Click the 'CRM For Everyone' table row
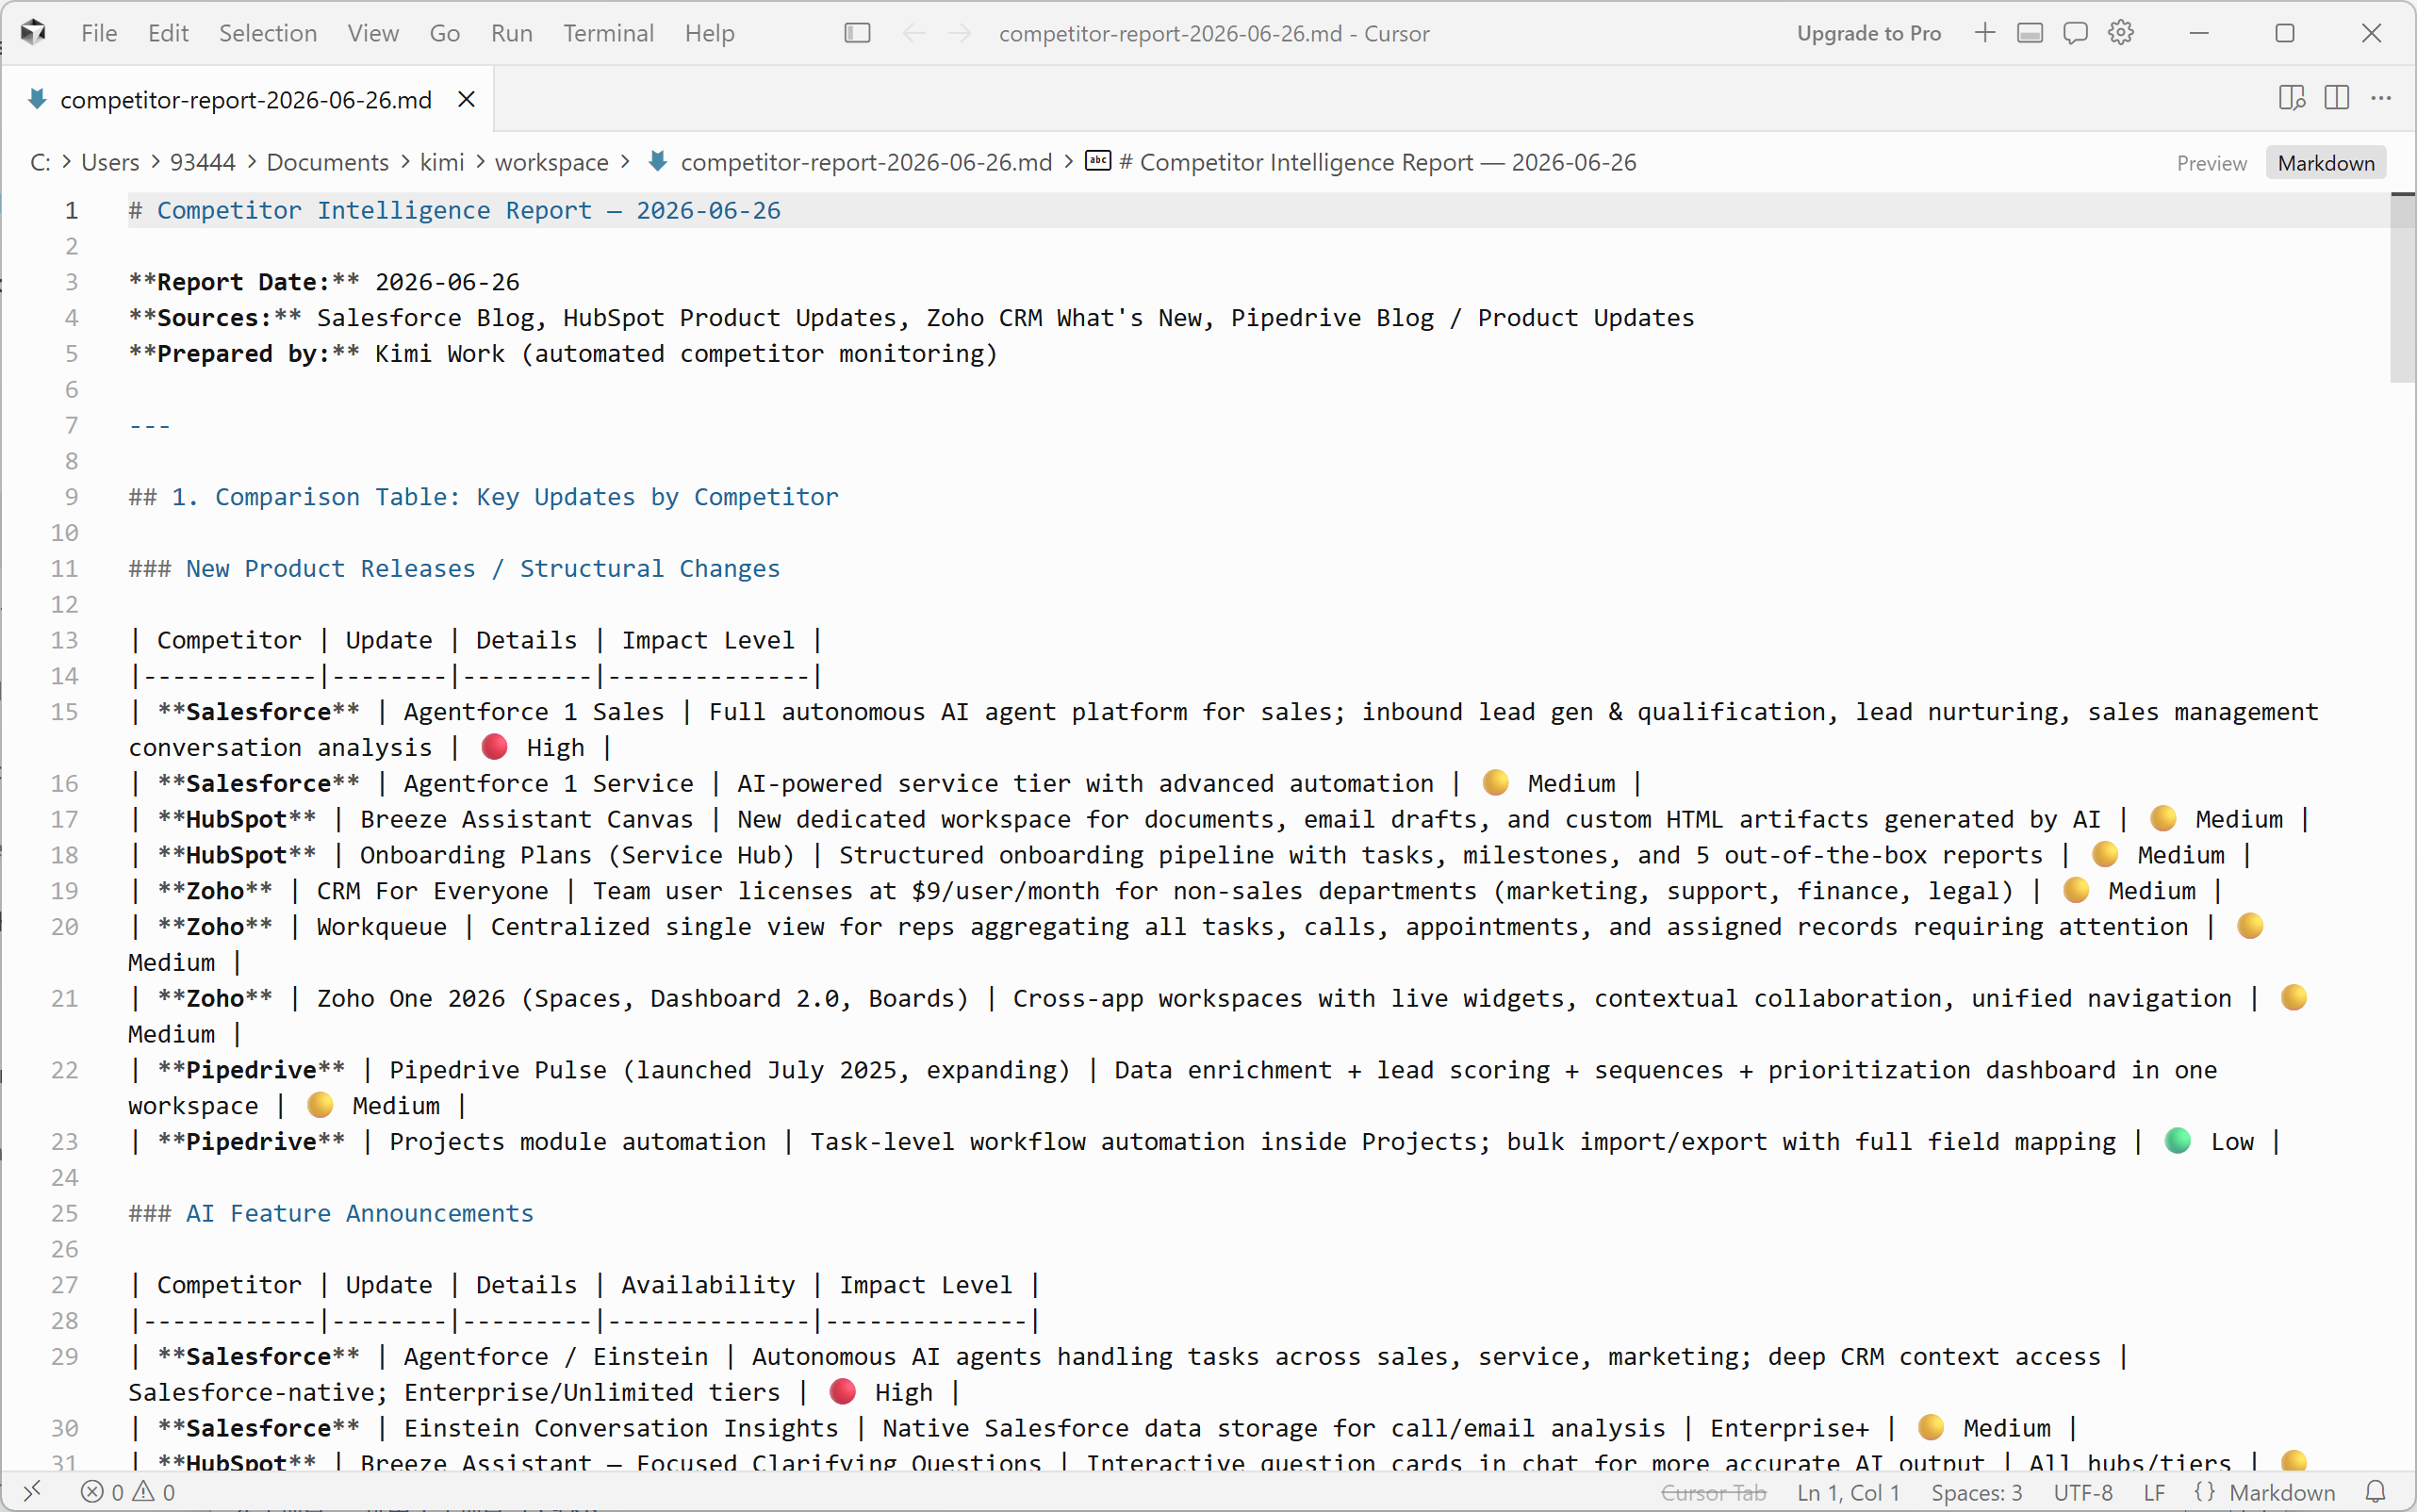2417x1512 pixels. 1177,891
